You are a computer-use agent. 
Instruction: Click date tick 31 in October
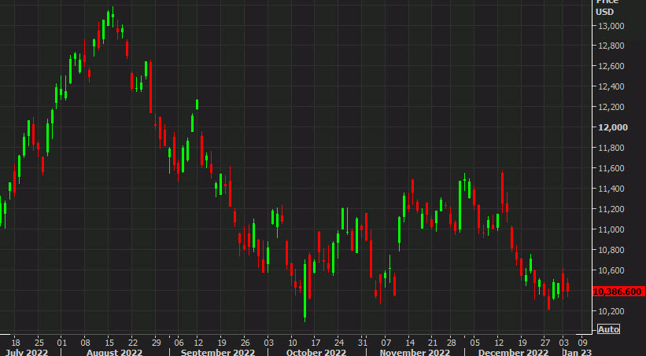point(362,343)
